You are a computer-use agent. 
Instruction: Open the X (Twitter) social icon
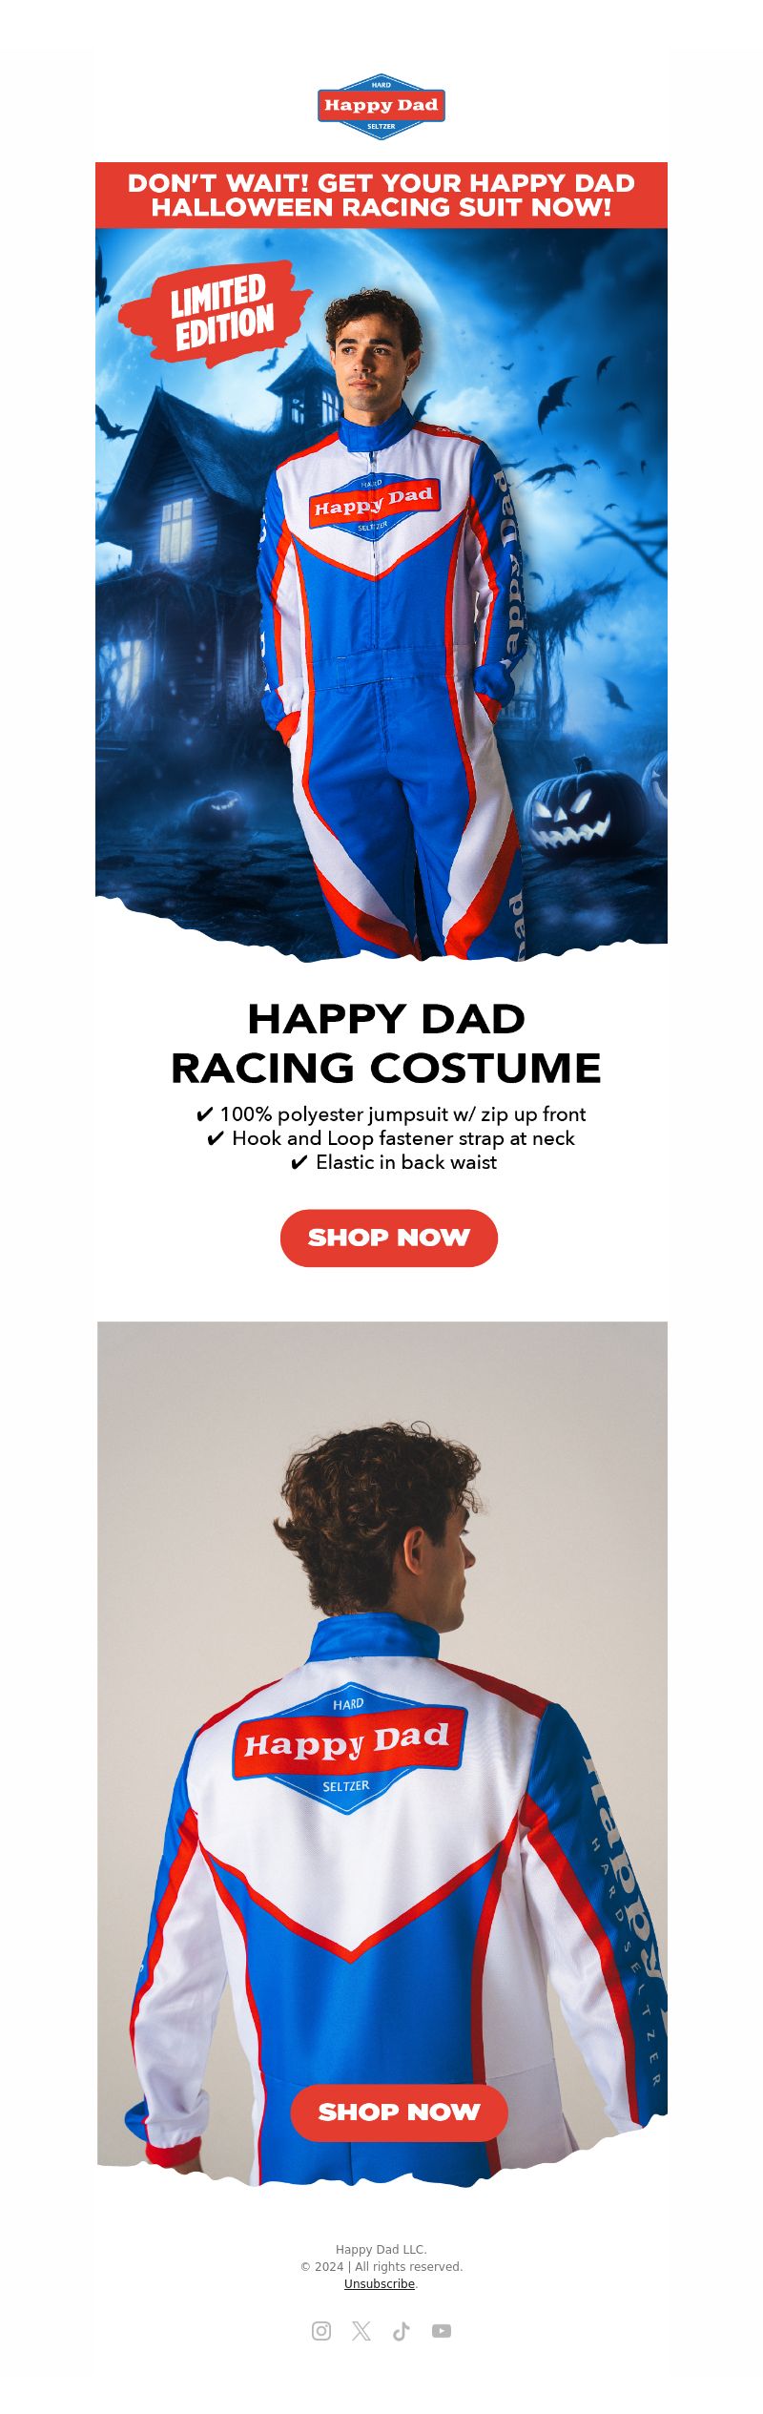click(x=361, y=2331)
